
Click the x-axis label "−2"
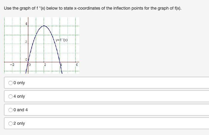(12, 65)
